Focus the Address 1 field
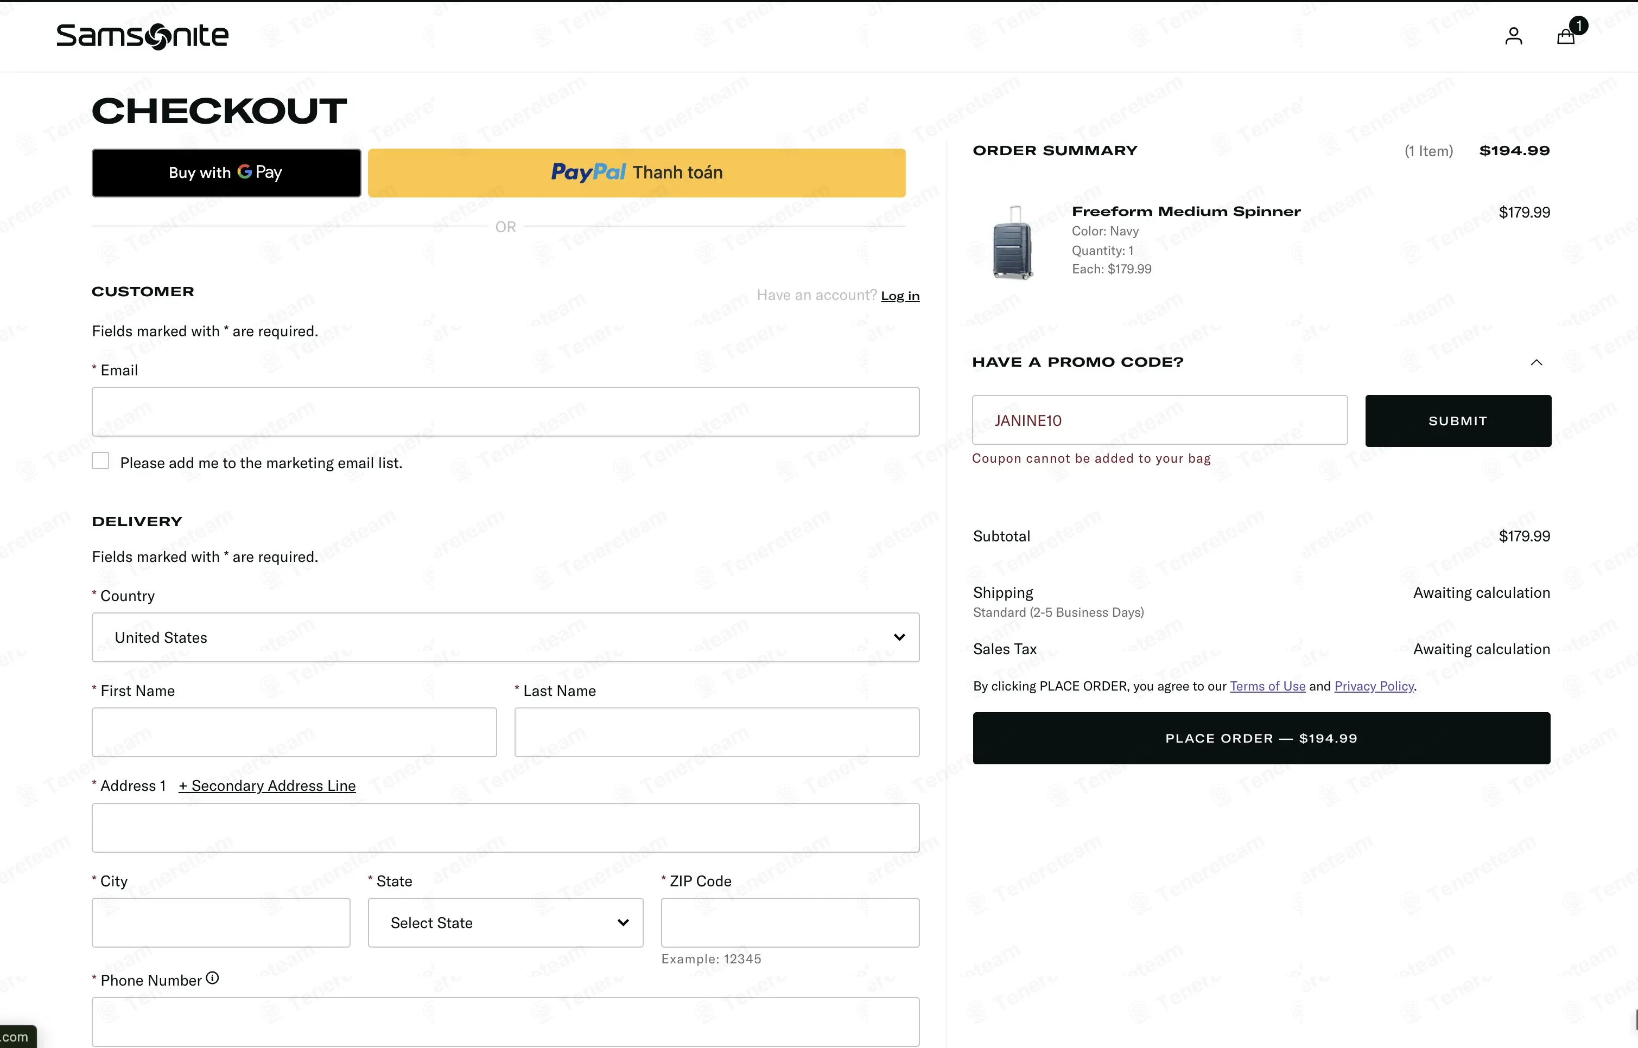 coord(505,828)
